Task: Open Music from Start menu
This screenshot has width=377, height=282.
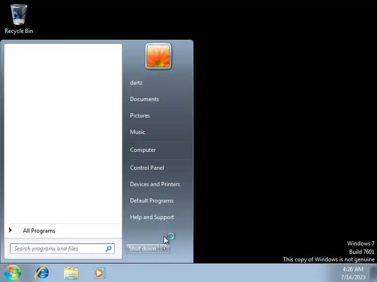Action: click(138, 132)
